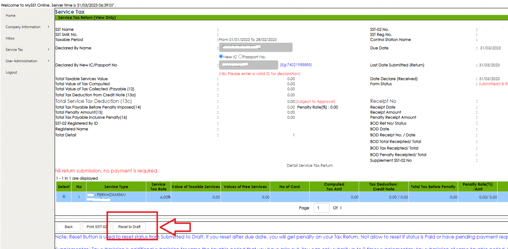
Task: Open the Inbox from the sidebar
Action: (10, 38)
